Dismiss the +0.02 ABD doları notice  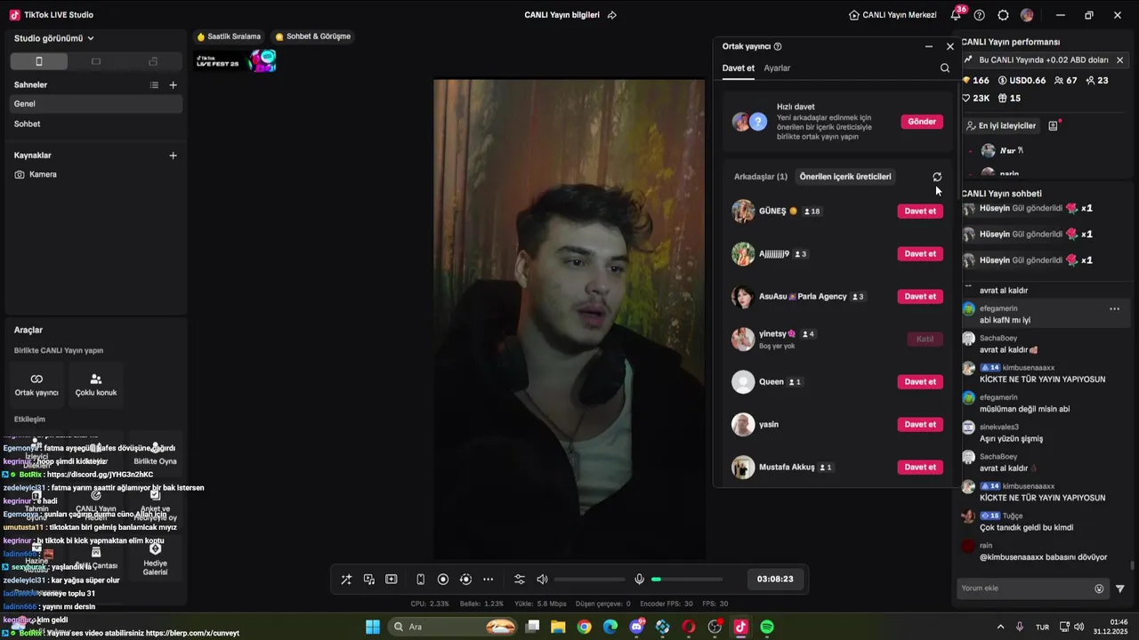[x=1119, y=60]
